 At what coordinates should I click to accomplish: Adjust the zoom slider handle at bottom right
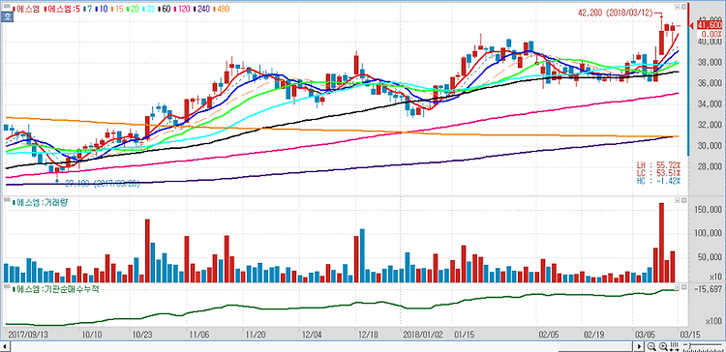pyautogui.click(x=690, y=345)
